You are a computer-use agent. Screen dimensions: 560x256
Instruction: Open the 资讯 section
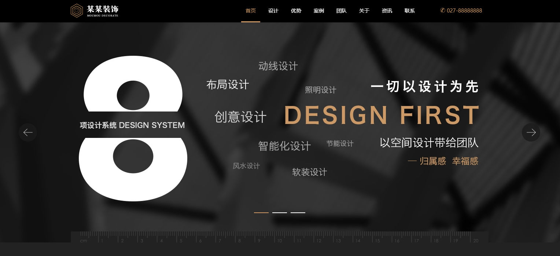pyautogui.click(x=387, y=11)
